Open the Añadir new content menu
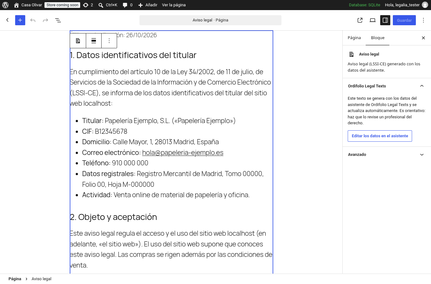This screenshot has height=284, width=431. 148,5
